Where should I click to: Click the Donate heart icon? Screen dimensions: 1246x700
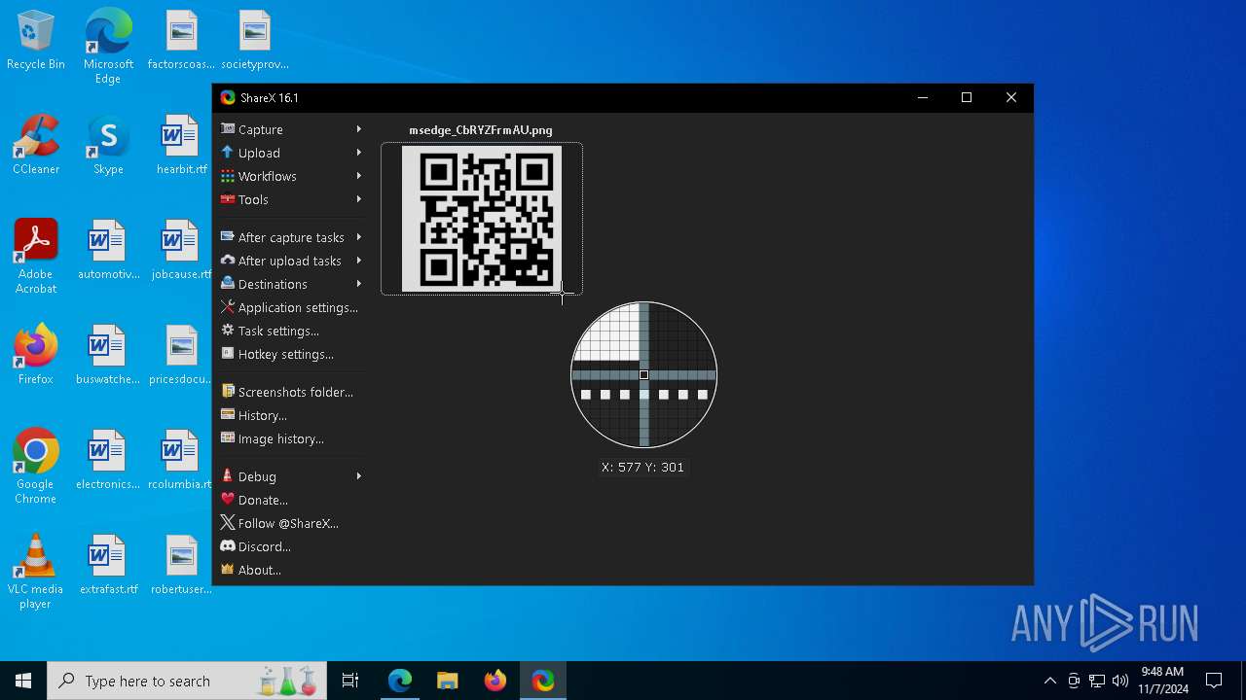(228, 500)
